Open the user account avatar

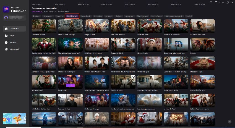pyautogui.click(x=6, y=18)
